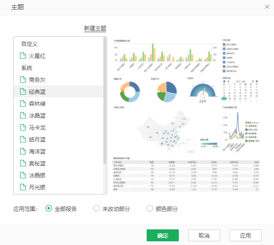The width and height of the screenshot is (274, 245).
Task: Click the file icon next to 经典蓝
Action: (23, 91)
